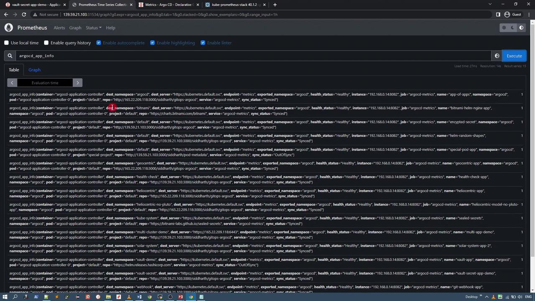Select the Table results tab

coord(14,70)
